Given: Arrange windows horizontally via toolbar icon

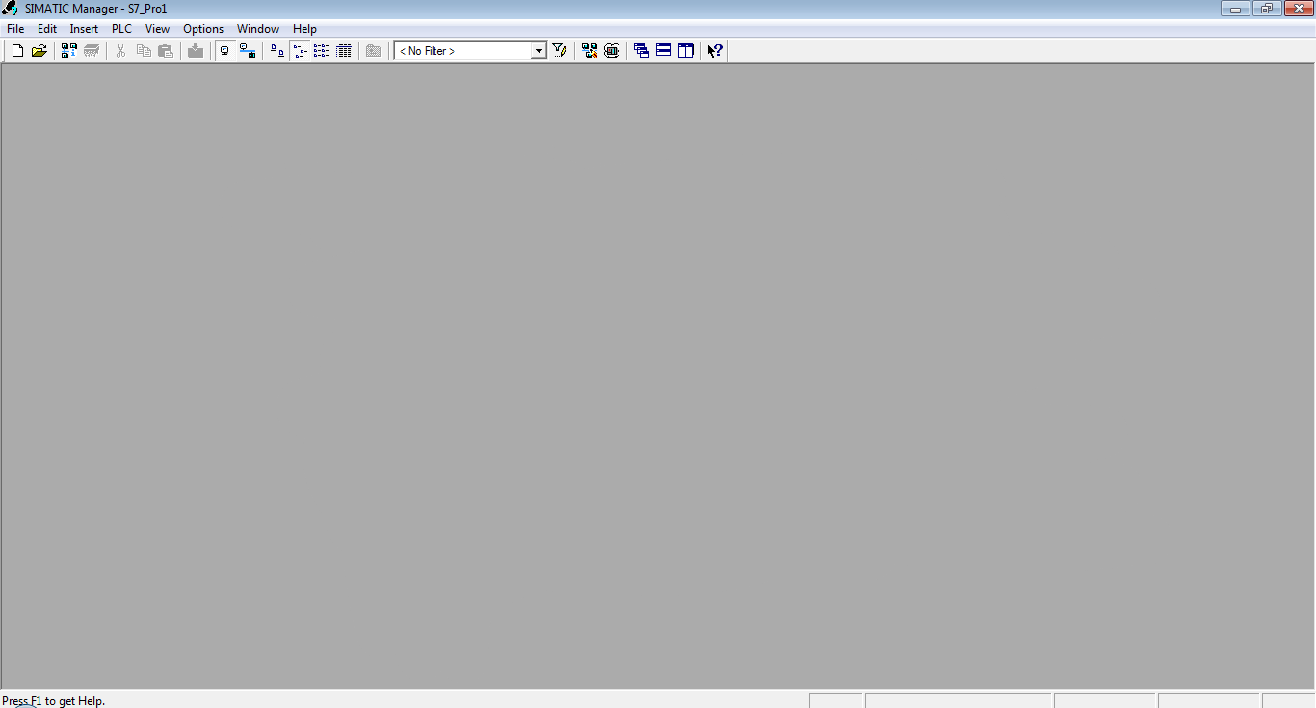Looking at the screenshot, I should tap(664, 51).
